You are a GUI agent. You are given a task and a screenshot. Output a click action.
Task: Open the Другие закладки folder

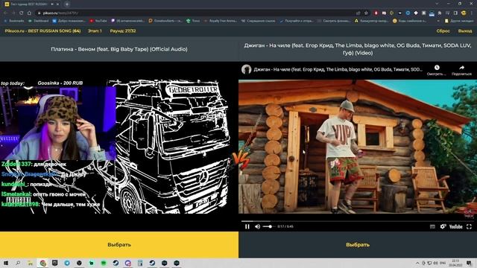click(x=459, y=21)
